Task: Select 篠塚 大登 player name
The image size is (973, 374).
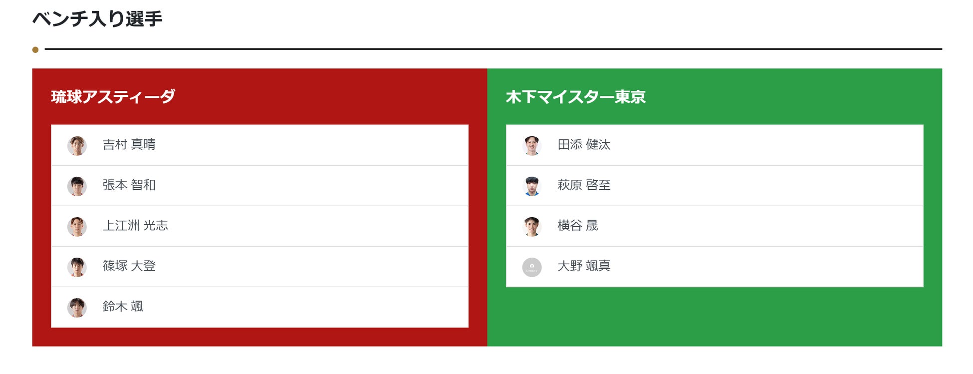Action: tap(129, 266)
